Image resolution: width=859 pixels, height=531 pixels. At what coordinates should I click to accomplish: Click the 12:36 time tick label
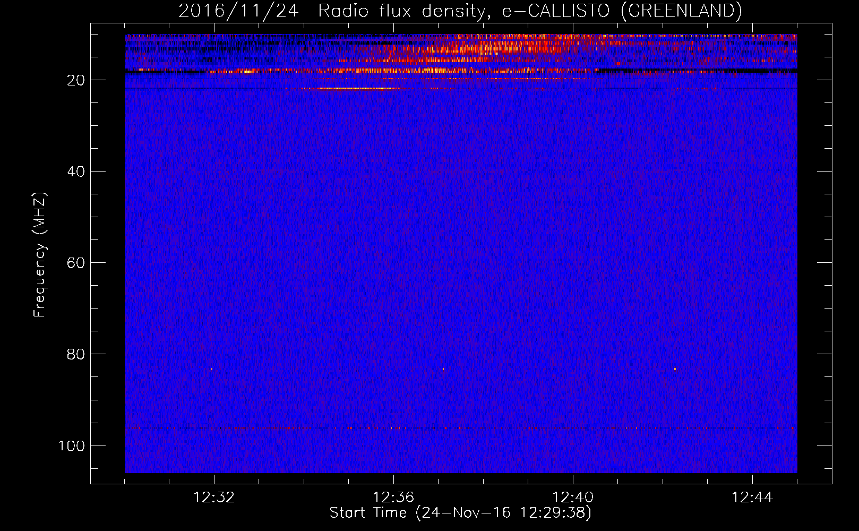393,498
